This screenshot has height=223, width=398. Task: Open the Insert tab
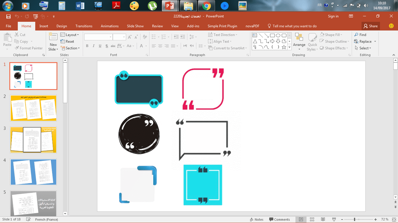click(x=44, y=26)
